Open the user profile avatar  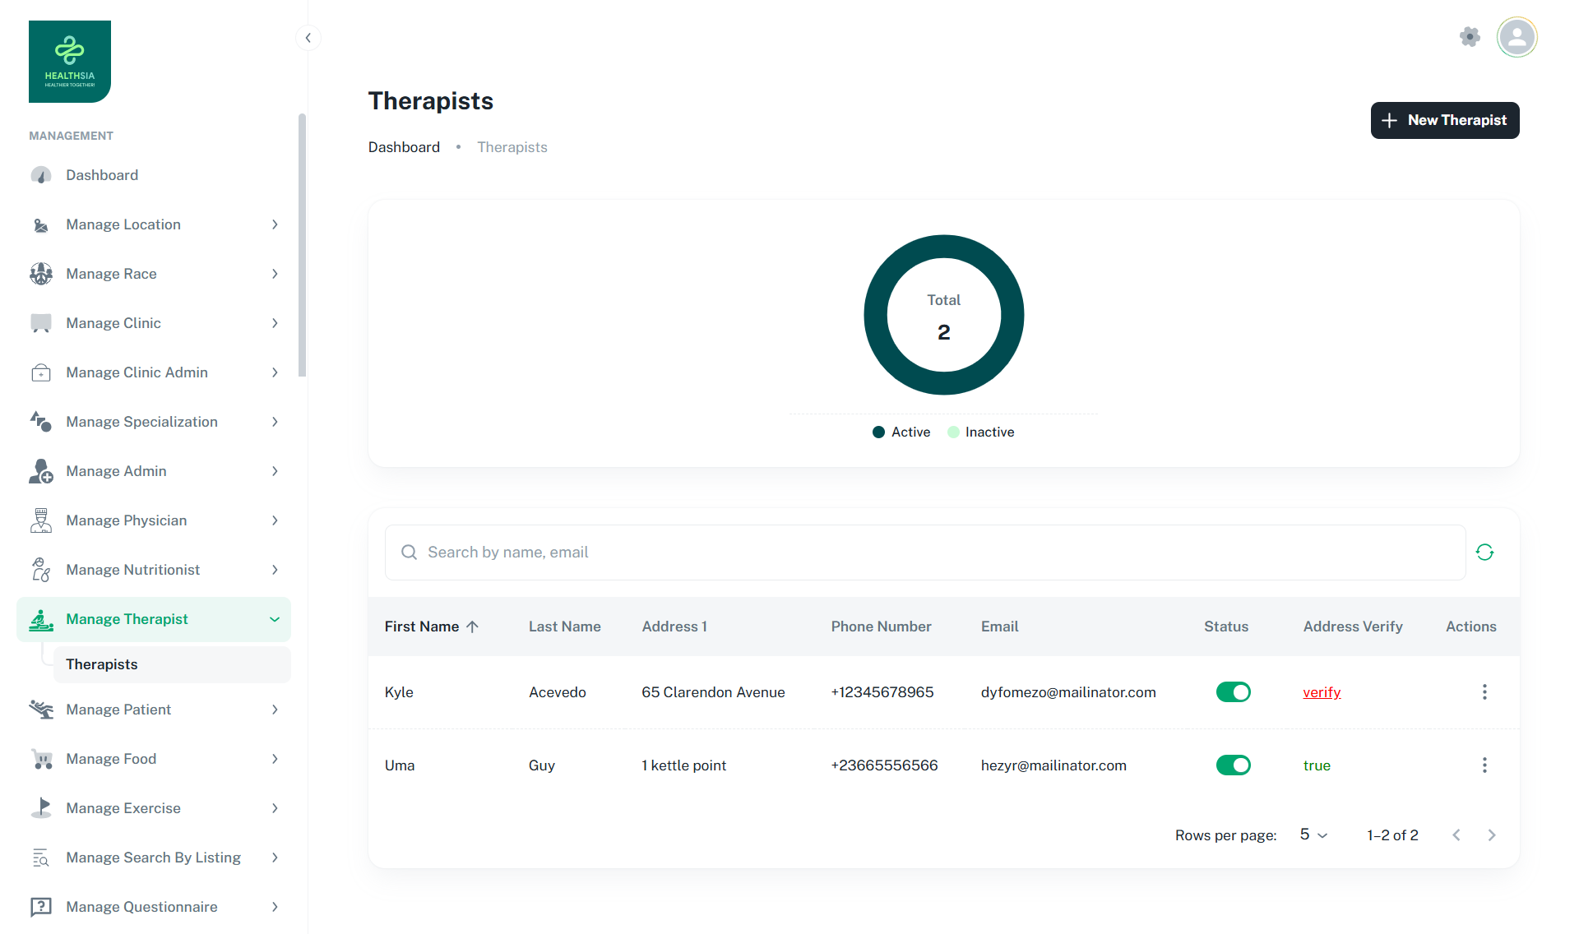(1516, 37)
